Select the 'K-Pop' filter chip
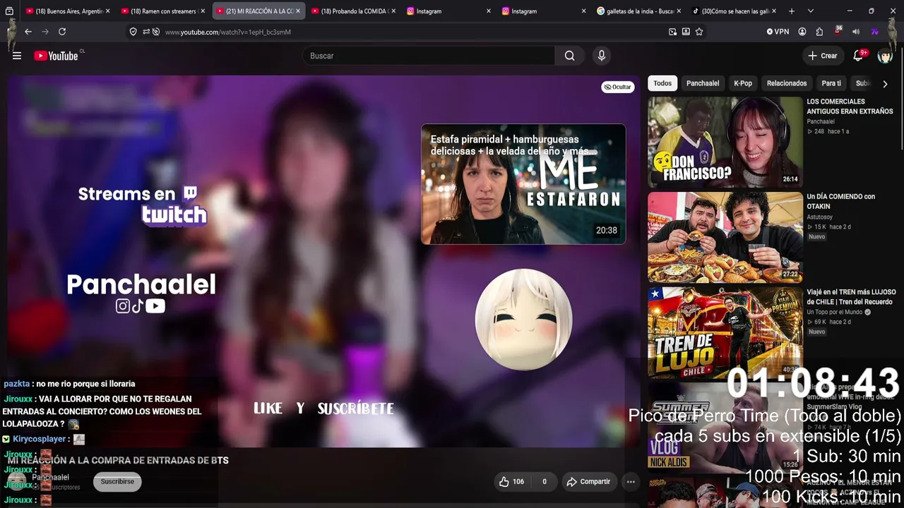This screenshot has height=508, width=904. (x=743, y=83)
